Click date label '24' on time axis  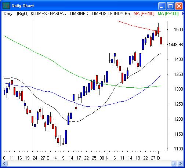[x=35, y=158]
